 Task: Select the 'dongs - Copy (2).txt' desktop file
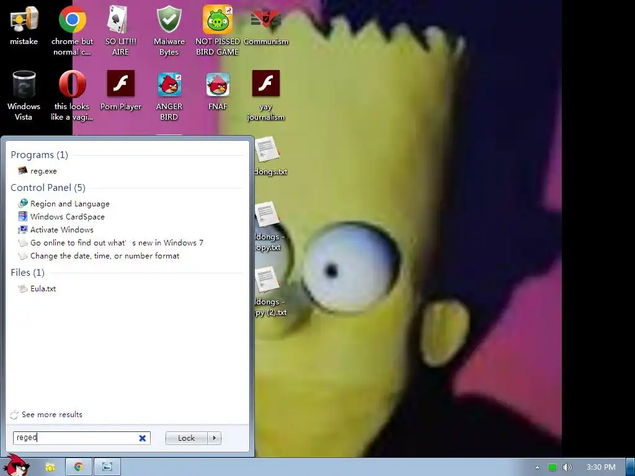coord(270,291)
